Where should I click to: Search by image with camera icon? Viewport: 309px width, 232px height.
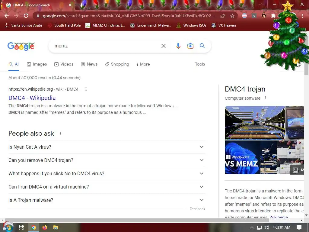(190, 46)
